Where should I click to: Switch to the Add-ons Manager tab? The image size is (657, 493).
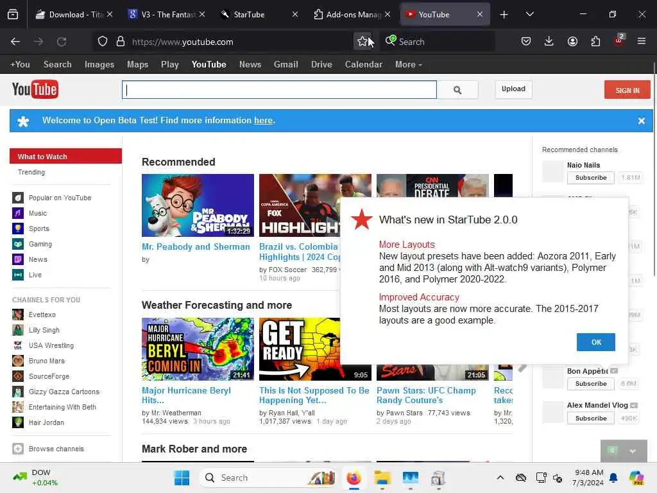coord(353,15)
